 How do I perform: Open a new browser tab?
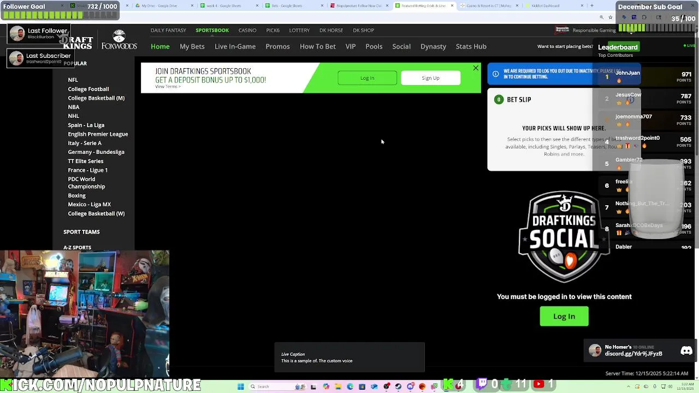591,5
